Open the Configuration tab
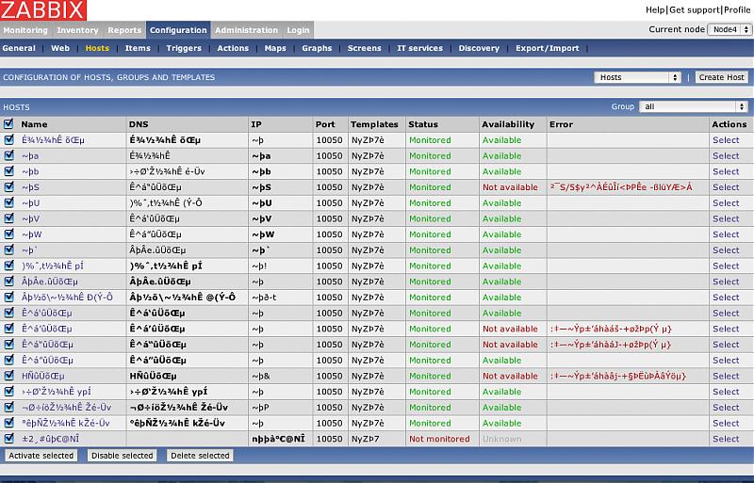 tap(178, 30)
